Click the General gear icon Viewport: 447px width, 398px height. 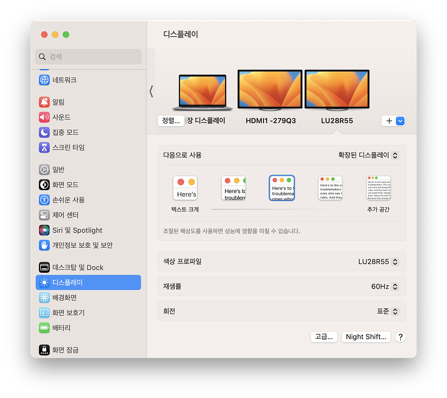pyautogui.click(x=44, y=170)
